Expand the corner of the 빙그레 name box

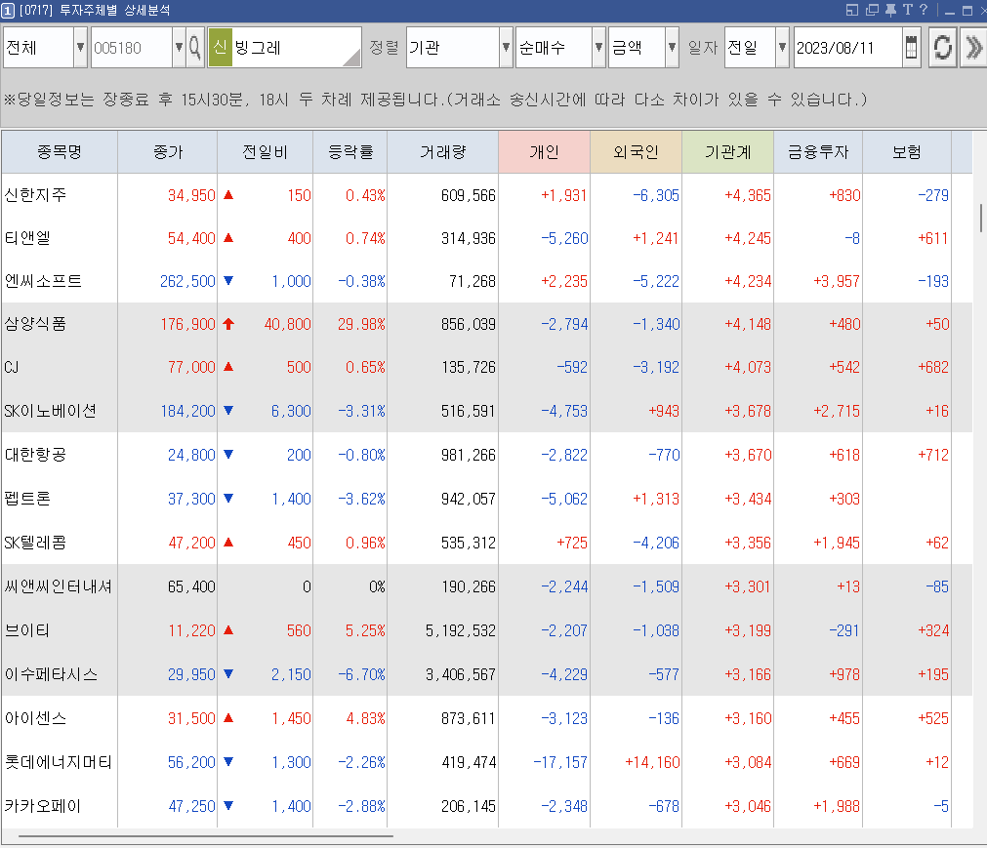pyautogui.click(x=351, y=58)
